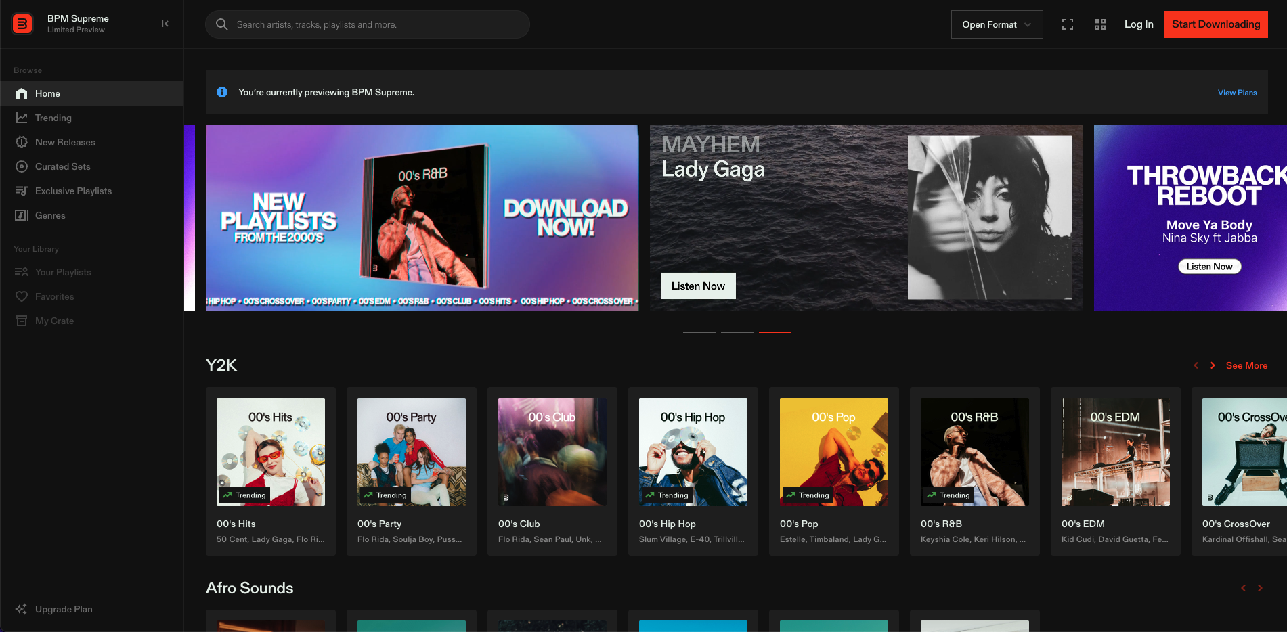Click the search input field

[368, 24]
